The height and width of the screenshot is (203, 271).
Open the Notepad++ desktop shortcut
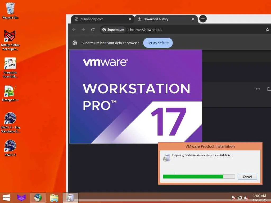(10, 93)
